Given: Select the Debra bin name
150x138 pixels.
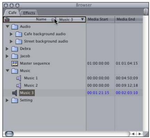Looking at the screenshot, I should [x=25, y=49].
